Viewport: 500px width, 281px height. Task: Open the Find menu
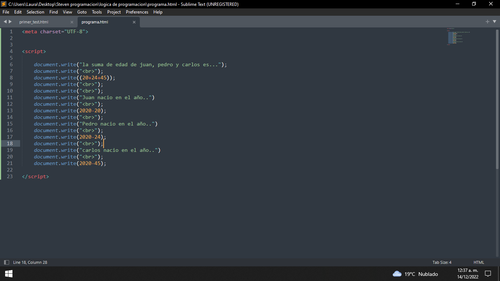tap(53, 12)
